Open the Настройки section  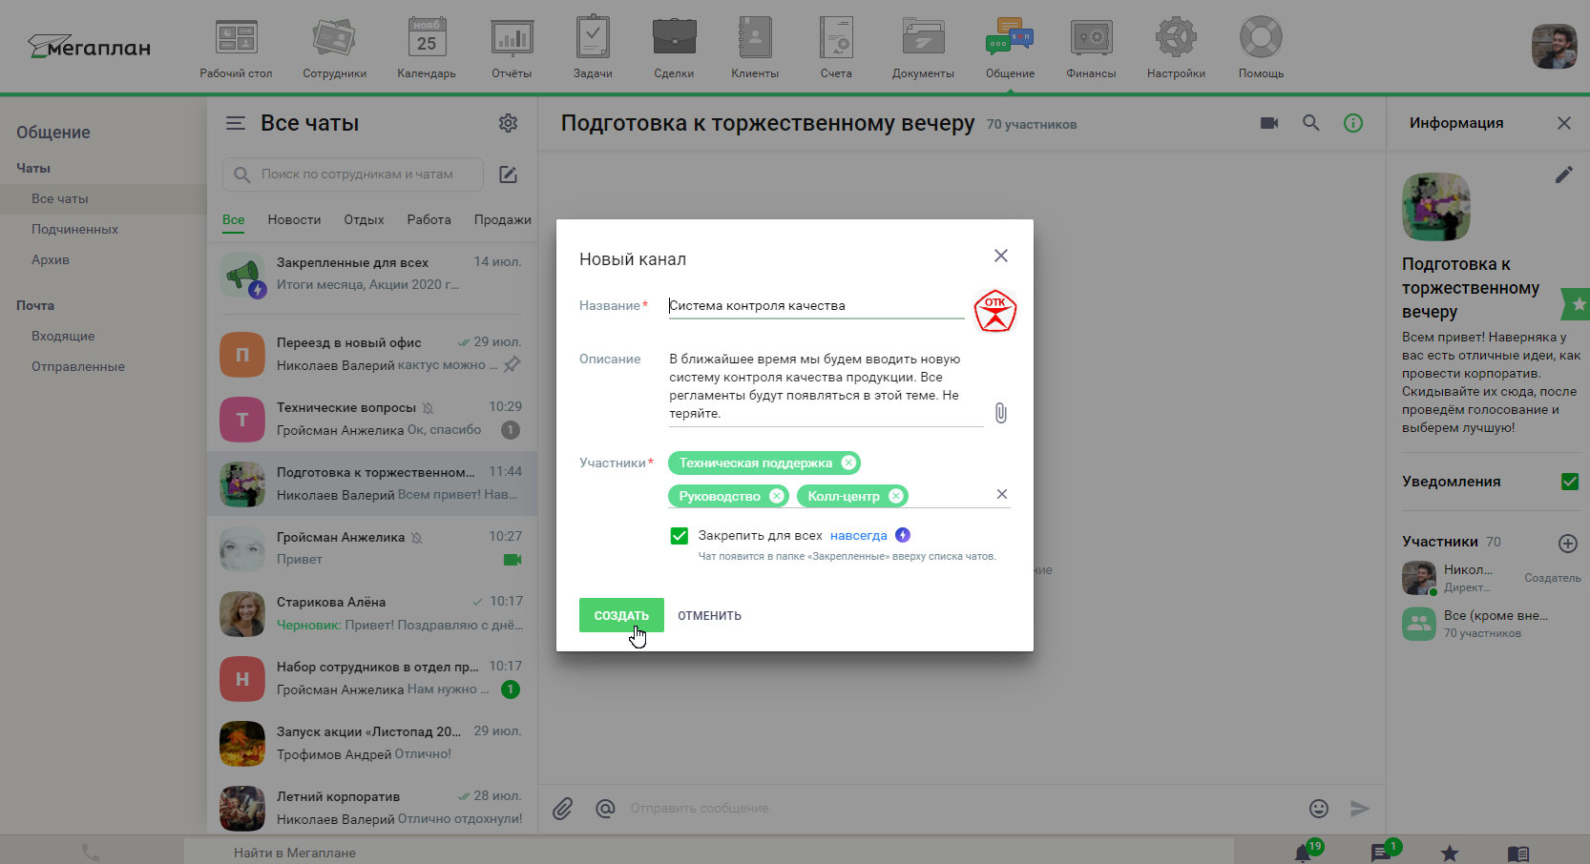point(1176,48)
